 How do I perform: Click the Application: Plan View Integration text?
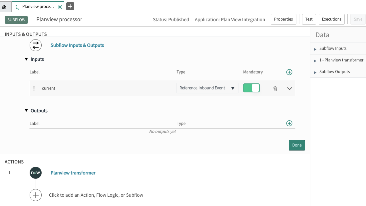[x=230, y=20]
